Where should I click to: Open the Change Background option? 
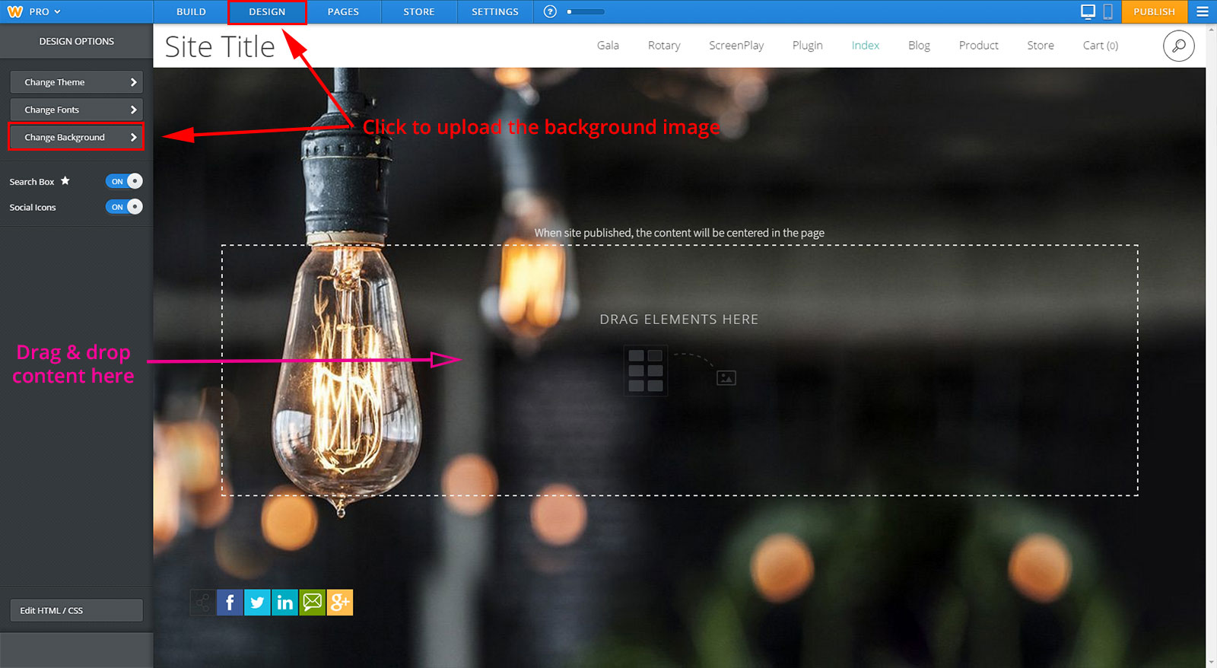pyautogui.click(x=76, y=138)
